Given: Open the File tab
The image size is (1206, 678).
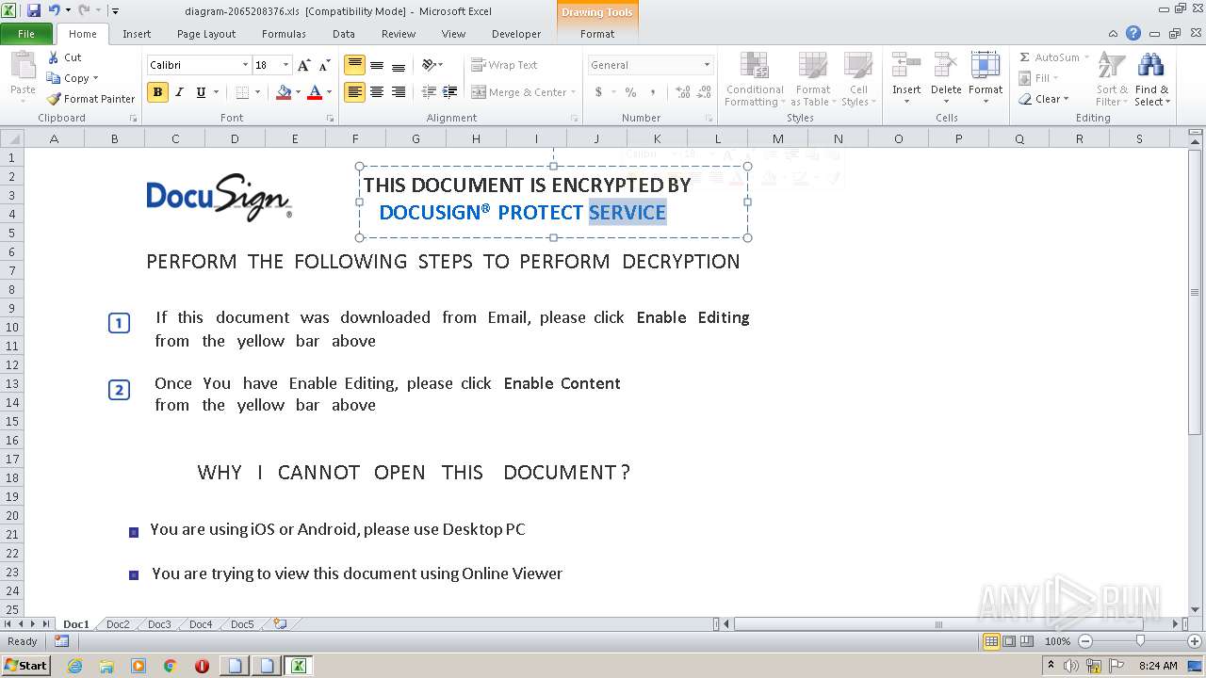Looking at the screenshot, I should click(26, 34).
